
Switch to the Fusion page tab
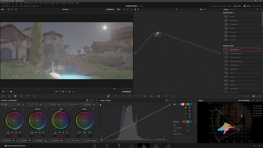[x=131, y=146]
